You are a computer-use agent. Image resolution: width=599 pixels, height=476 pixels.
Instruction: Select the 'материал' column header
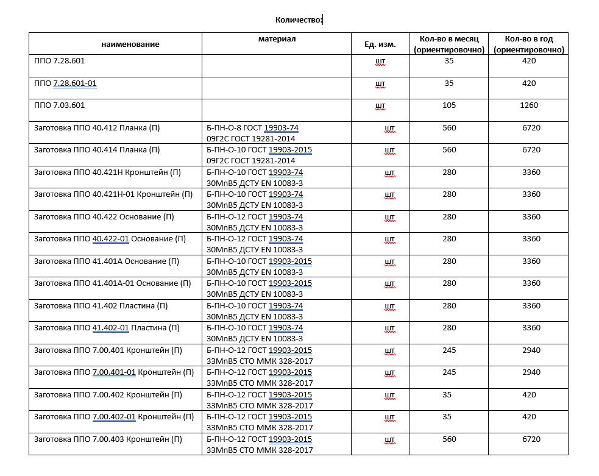click(277, 38)
